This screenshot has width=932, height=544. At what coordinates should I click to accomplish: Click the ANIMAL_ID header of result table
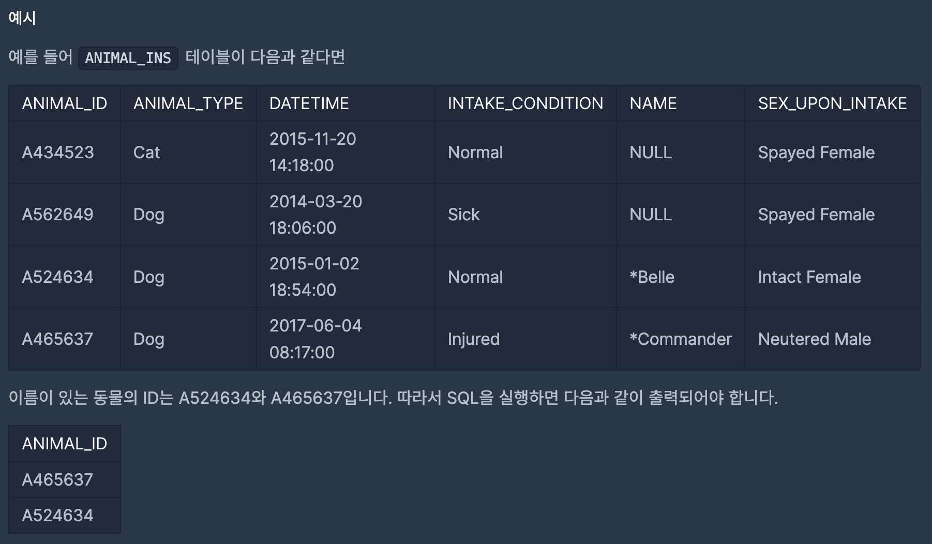pyautogui.click(x=65, y=444)
